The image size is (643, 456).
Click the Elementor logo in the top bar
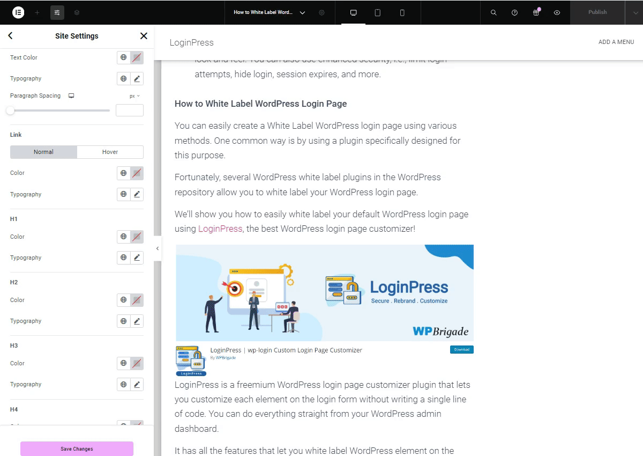pos(18,12)
